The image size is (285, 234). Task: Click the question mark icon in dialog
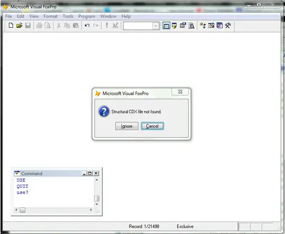(104, 112)
